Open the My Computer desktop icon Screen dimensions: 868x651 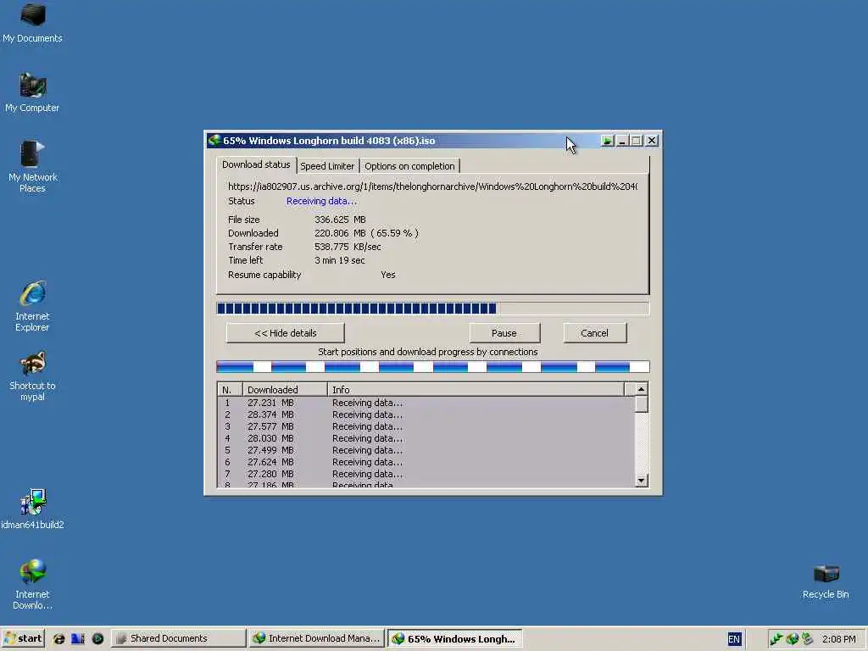pyautogui.click(x=32, y=93)
